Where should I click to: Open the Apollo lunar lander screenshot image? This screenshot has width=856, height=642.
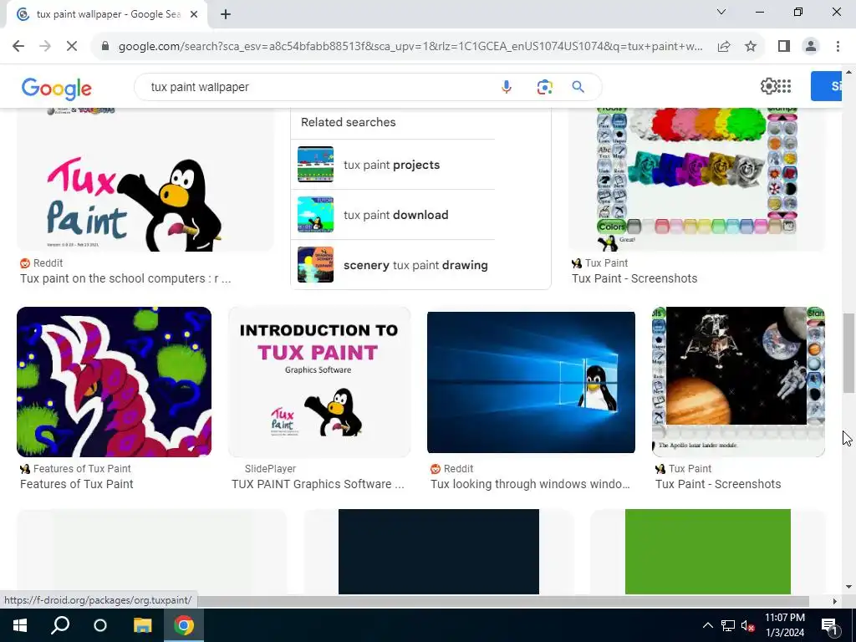coord(738,381)
